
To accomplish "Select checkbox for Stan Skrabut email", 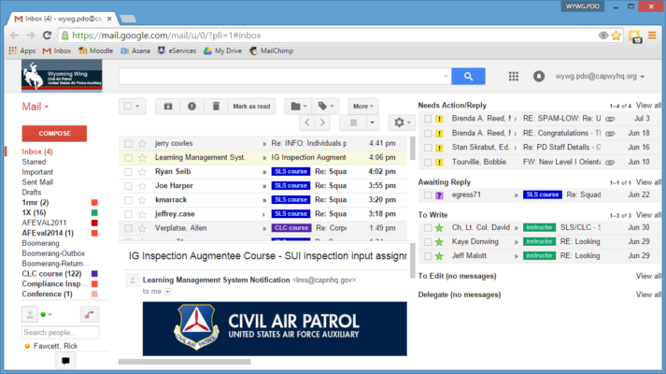I will point(428,148).
